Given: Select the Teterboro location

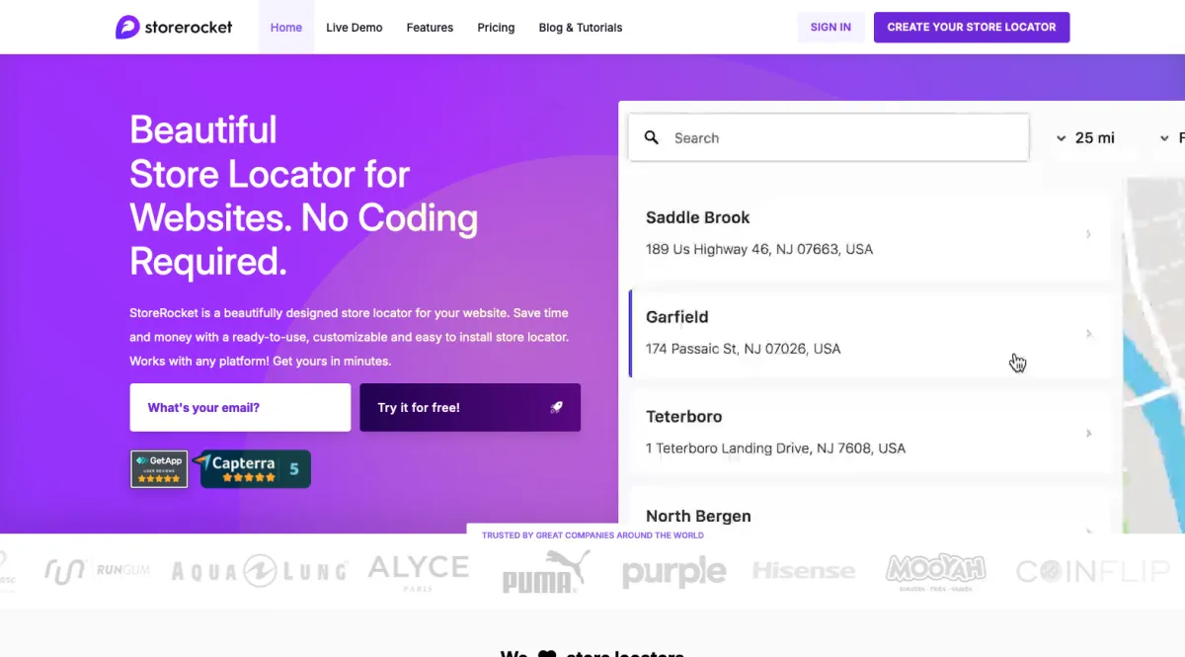Looking at the screenshot, I should click(870, 432).
